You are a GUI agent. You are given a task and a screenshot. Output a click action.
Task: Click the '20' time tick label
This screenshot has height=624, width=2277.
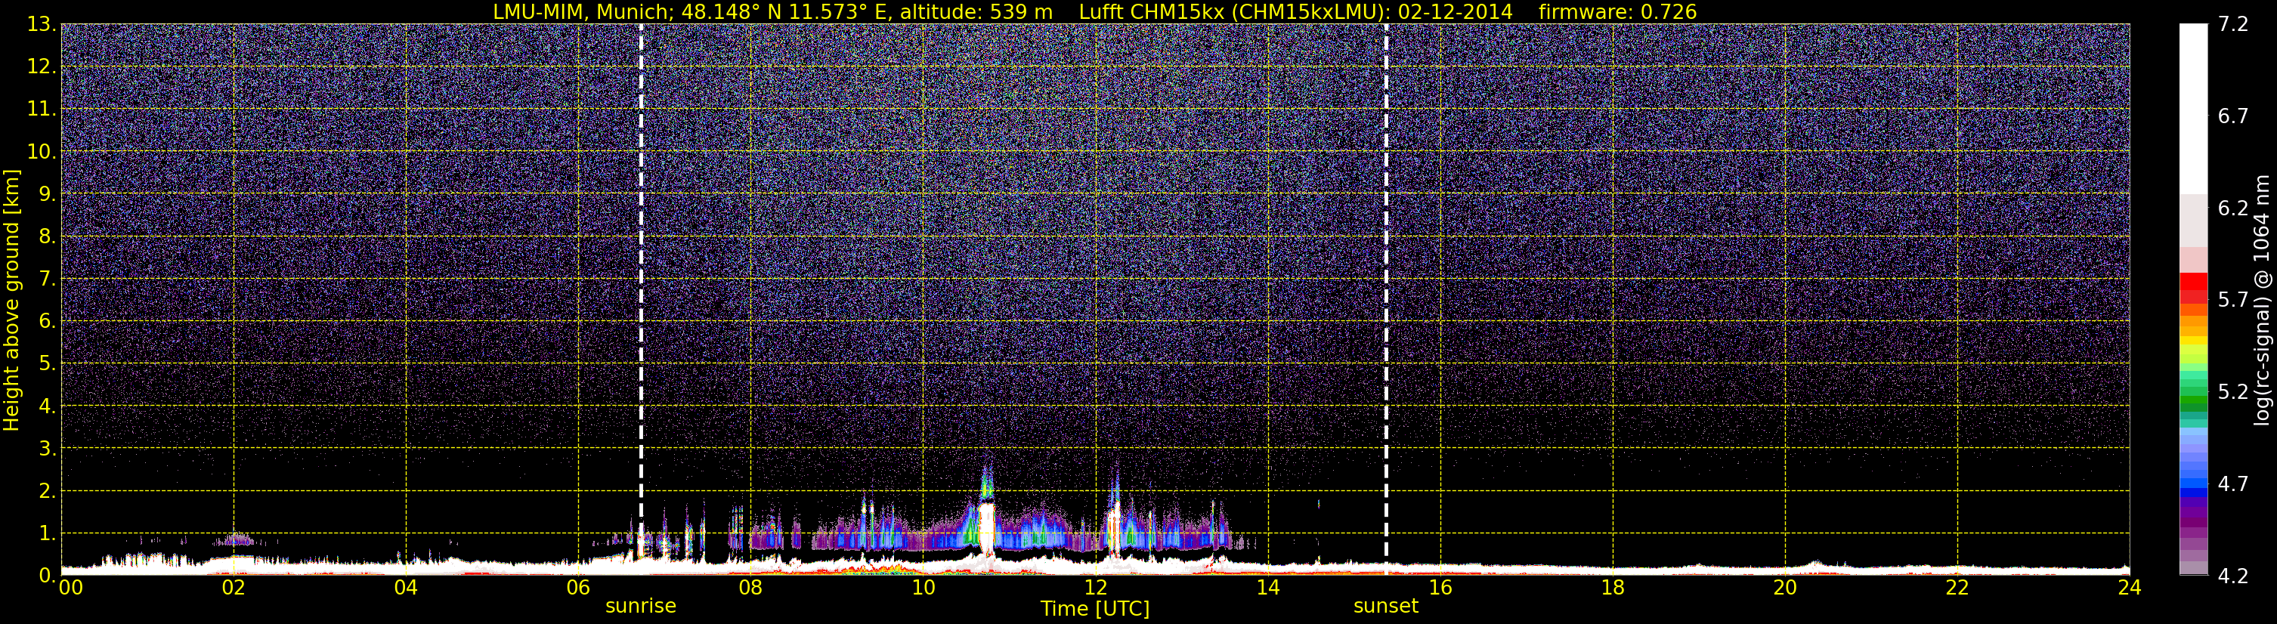(x=1785, y=588)
